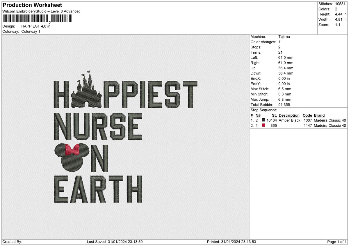
Task: Click the HAPPIEST NURSE ON EARTH embroidery preview
Action: point(126,136)
